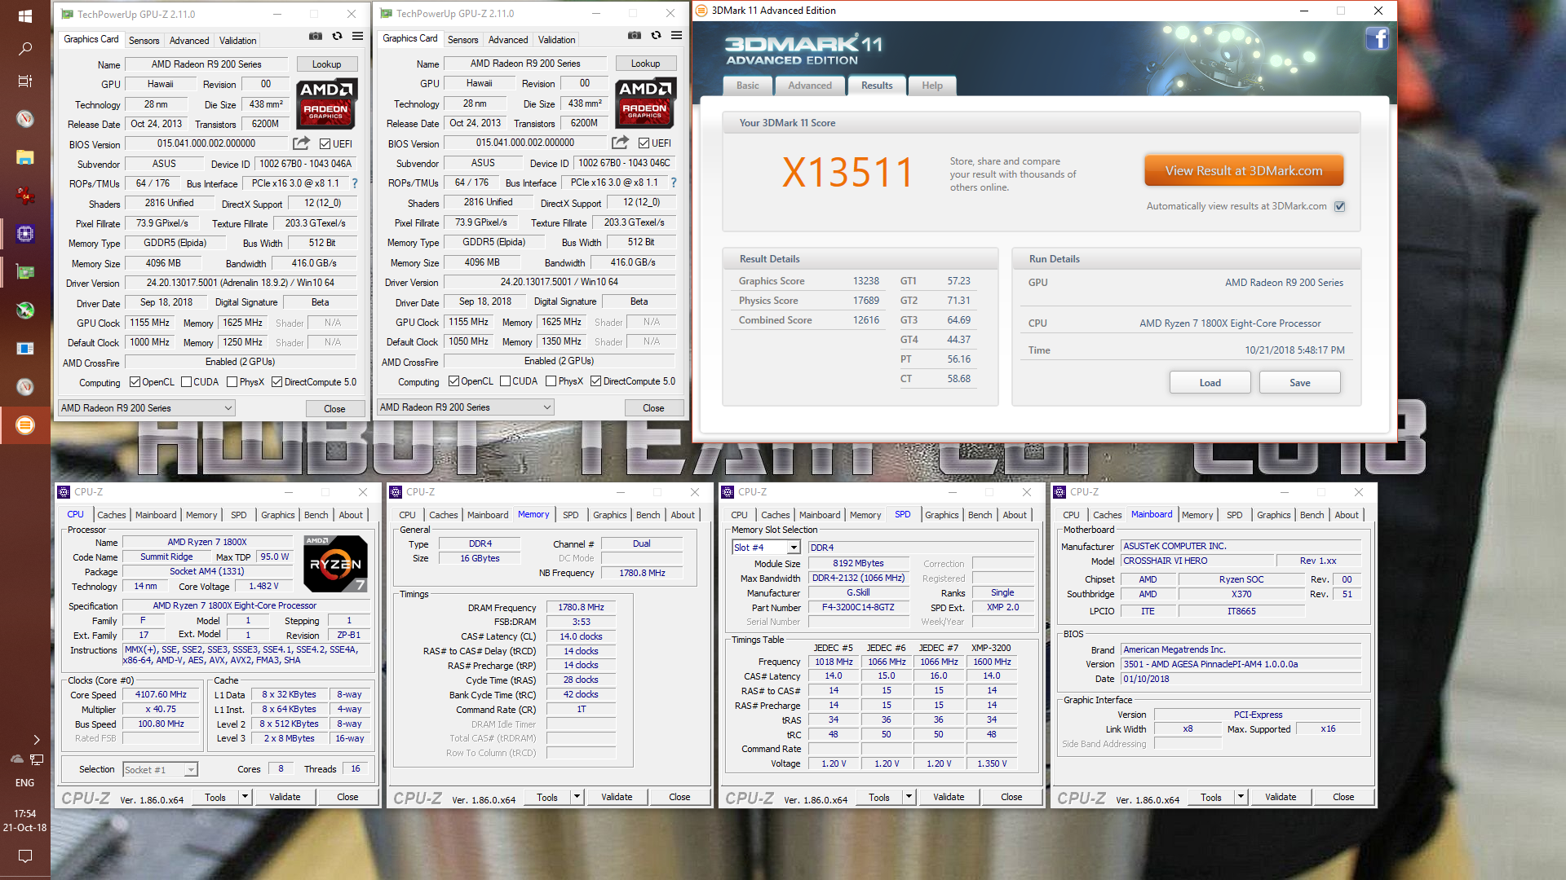
Task: Click the screenshot camera icon in right GPU-Z
Action: point(635,36)
